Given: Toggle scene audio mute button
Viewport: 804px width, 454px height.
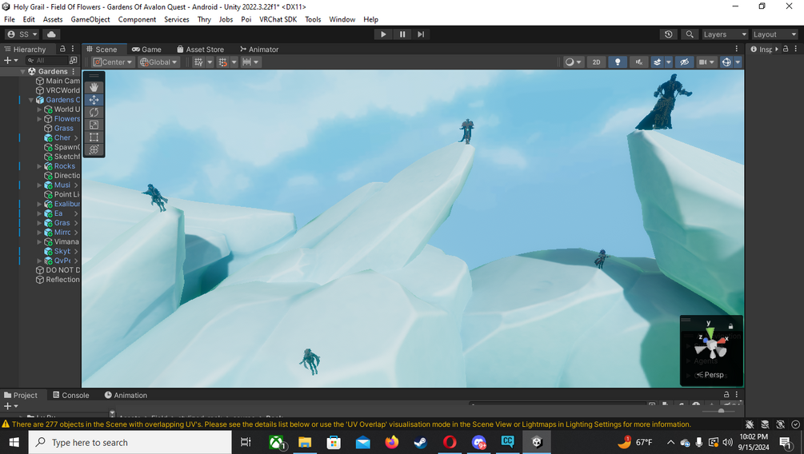Looking at the screenshot, I should click(x=639, y=62).
